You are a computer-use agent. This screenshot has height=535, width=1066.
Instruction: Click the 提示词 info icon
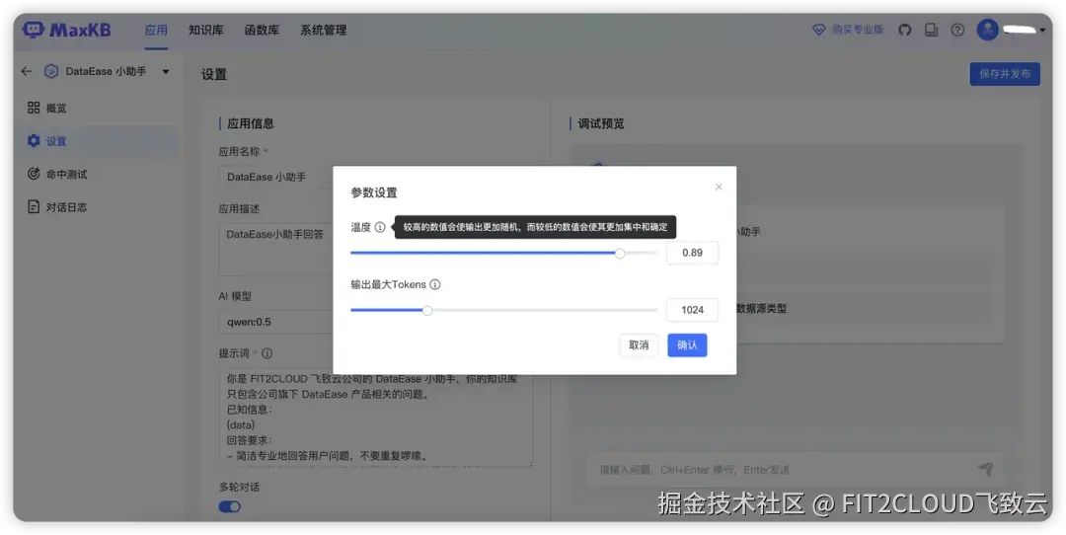(267, 353)
